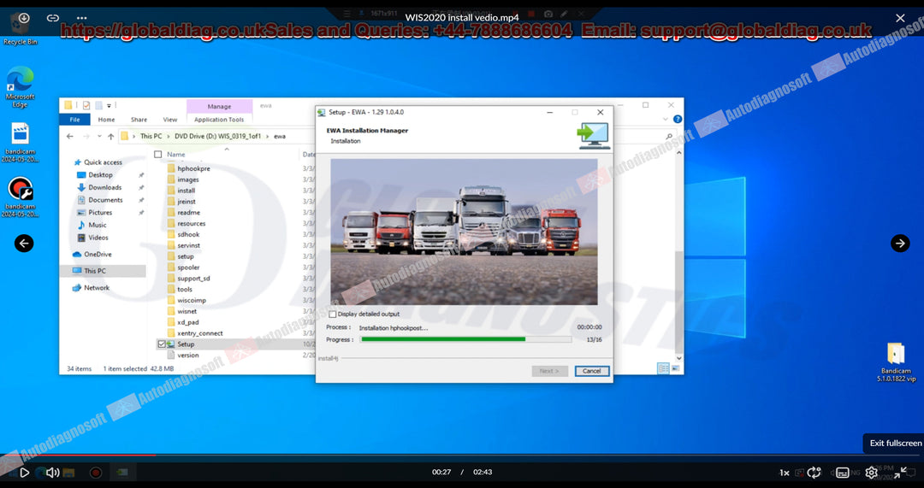The width and height of the screenshot is (924, 488).
Task: Change the 1x playback speed
Action: click(785, 473)
